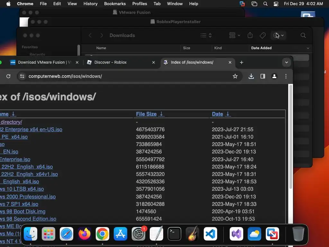
Task: Toggle Chrome side panel icon
Action: pyautogui.click(x=263, y=76)
